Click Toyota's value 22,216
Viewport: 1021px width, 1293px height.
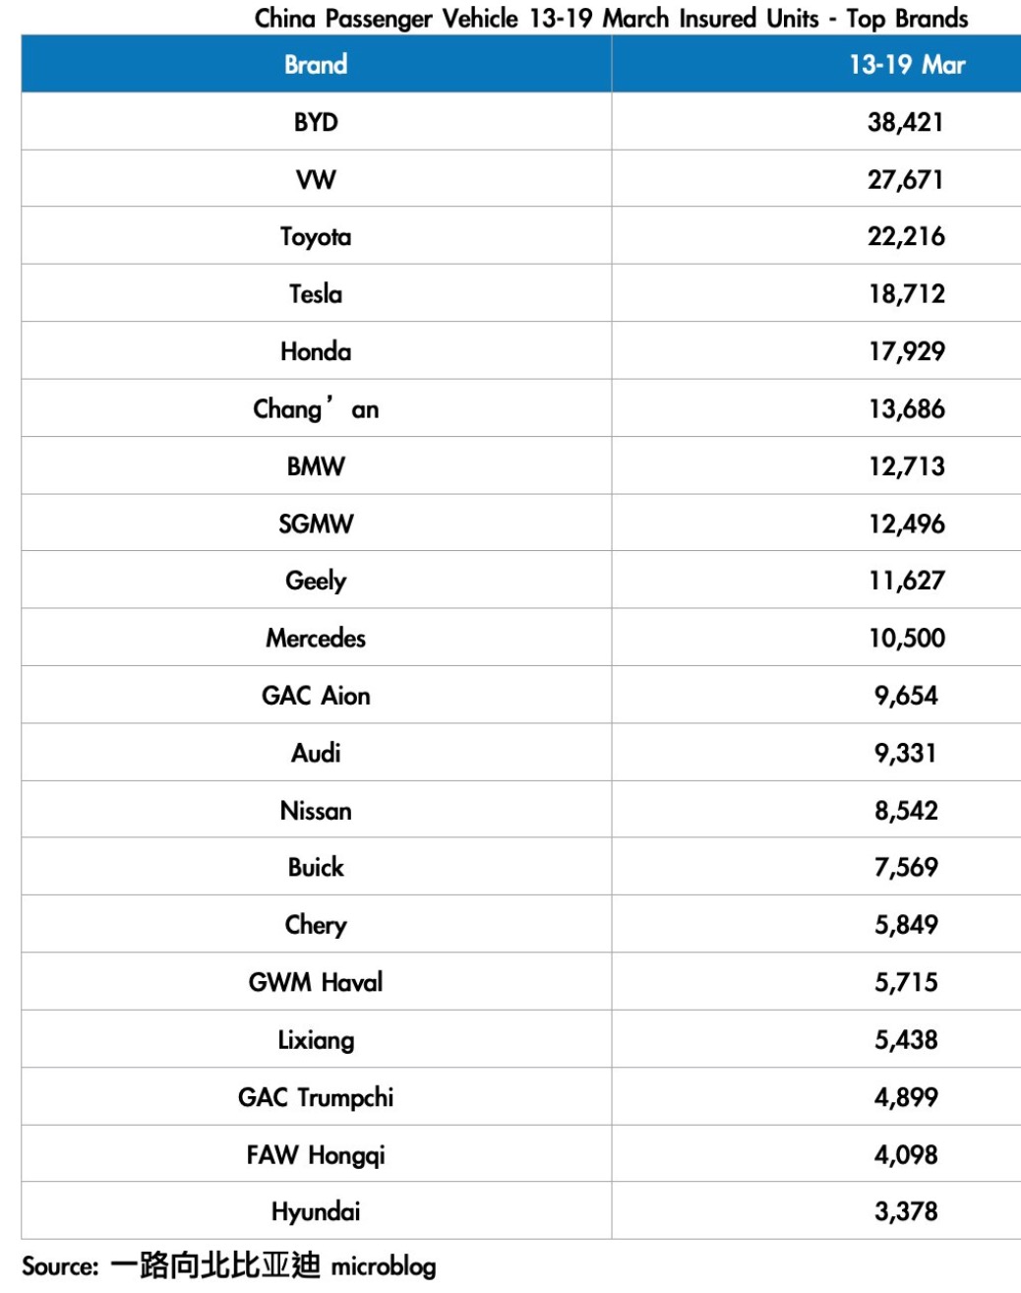click(x=906, y=236)
